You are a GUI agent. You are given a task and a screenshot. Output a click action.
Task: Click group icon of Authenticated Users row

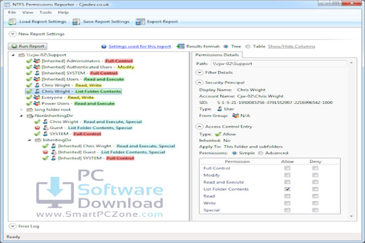[x=37, y=67]
